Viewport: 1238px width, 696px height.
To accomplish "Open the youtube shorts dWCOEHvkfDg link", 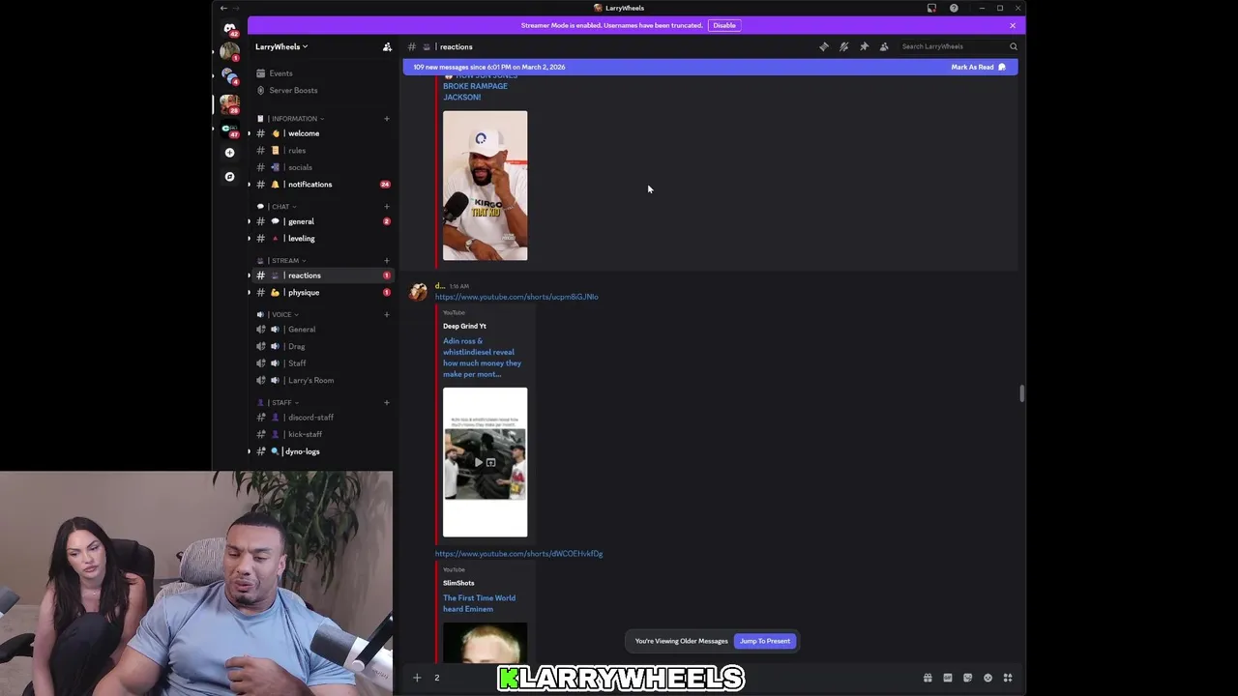I will point(518,554).
